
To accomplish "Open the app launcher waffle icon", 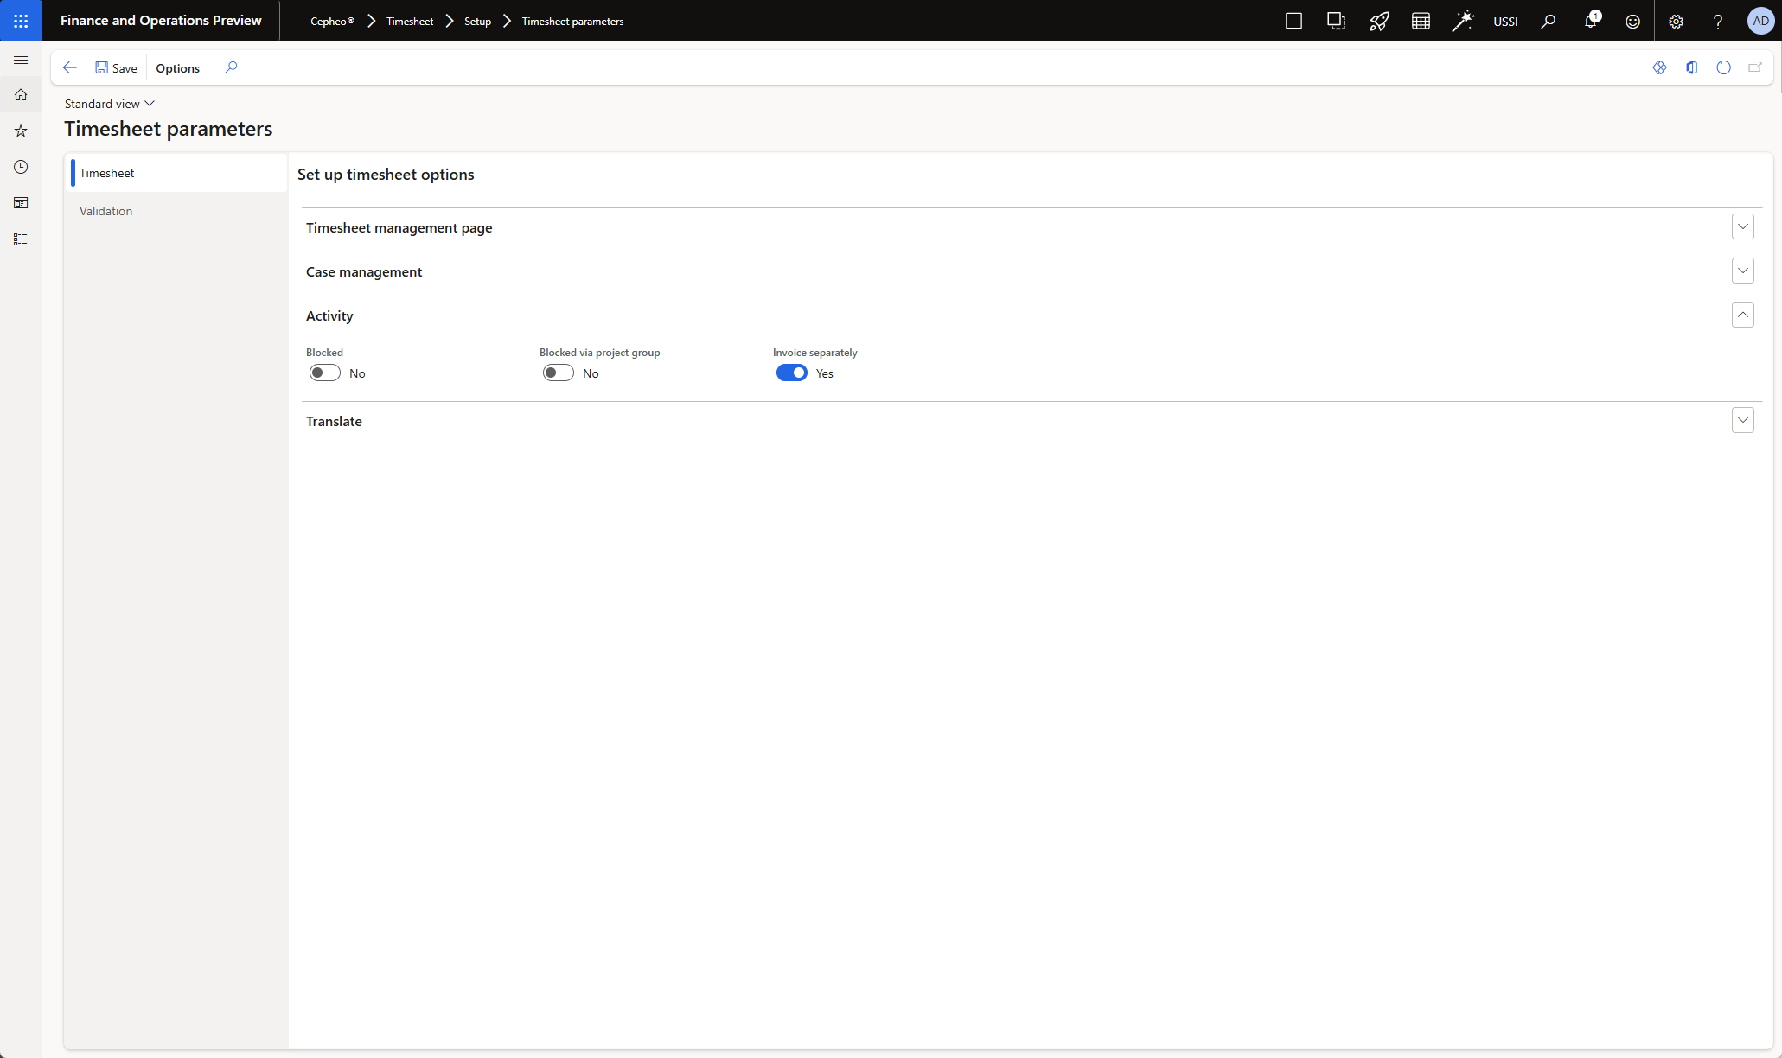I will 21,21.
